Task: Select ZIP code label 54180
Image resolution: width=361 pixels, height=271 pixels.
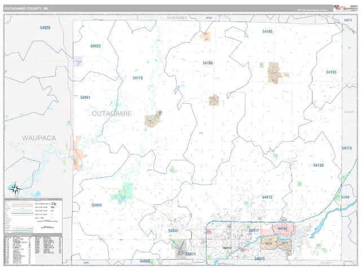Action: coord(345,197)
